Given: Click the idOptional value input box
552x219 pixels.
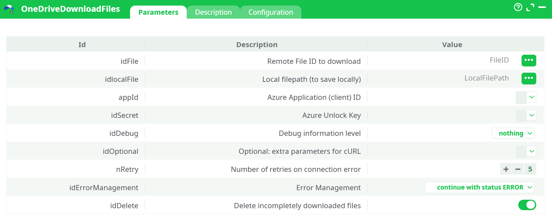Looking at the screenshot, I should click(521, 151).
